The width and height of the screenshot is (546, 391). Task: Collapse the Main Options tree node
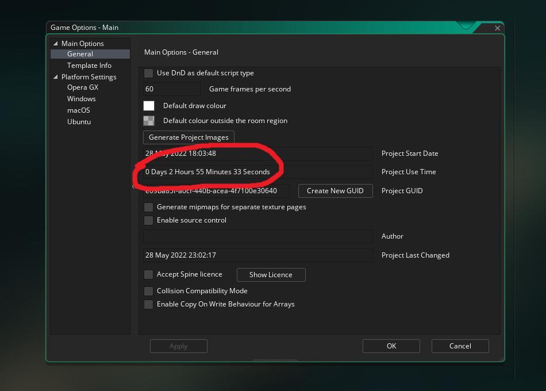56,44
